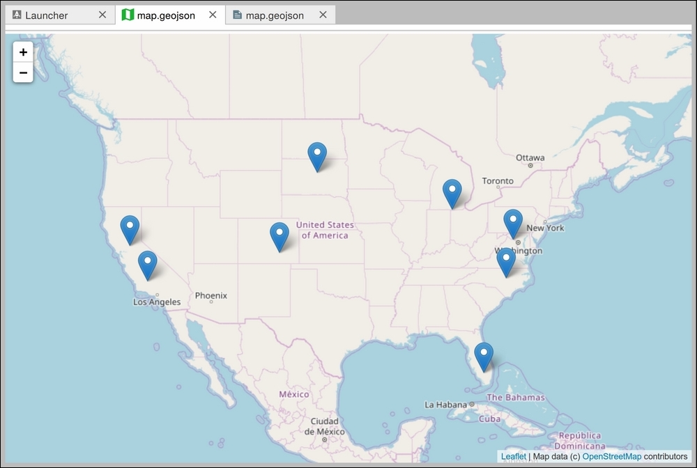Zoom out with the minus button
Viewport: 697px width, 468px height.
point(23,72)
